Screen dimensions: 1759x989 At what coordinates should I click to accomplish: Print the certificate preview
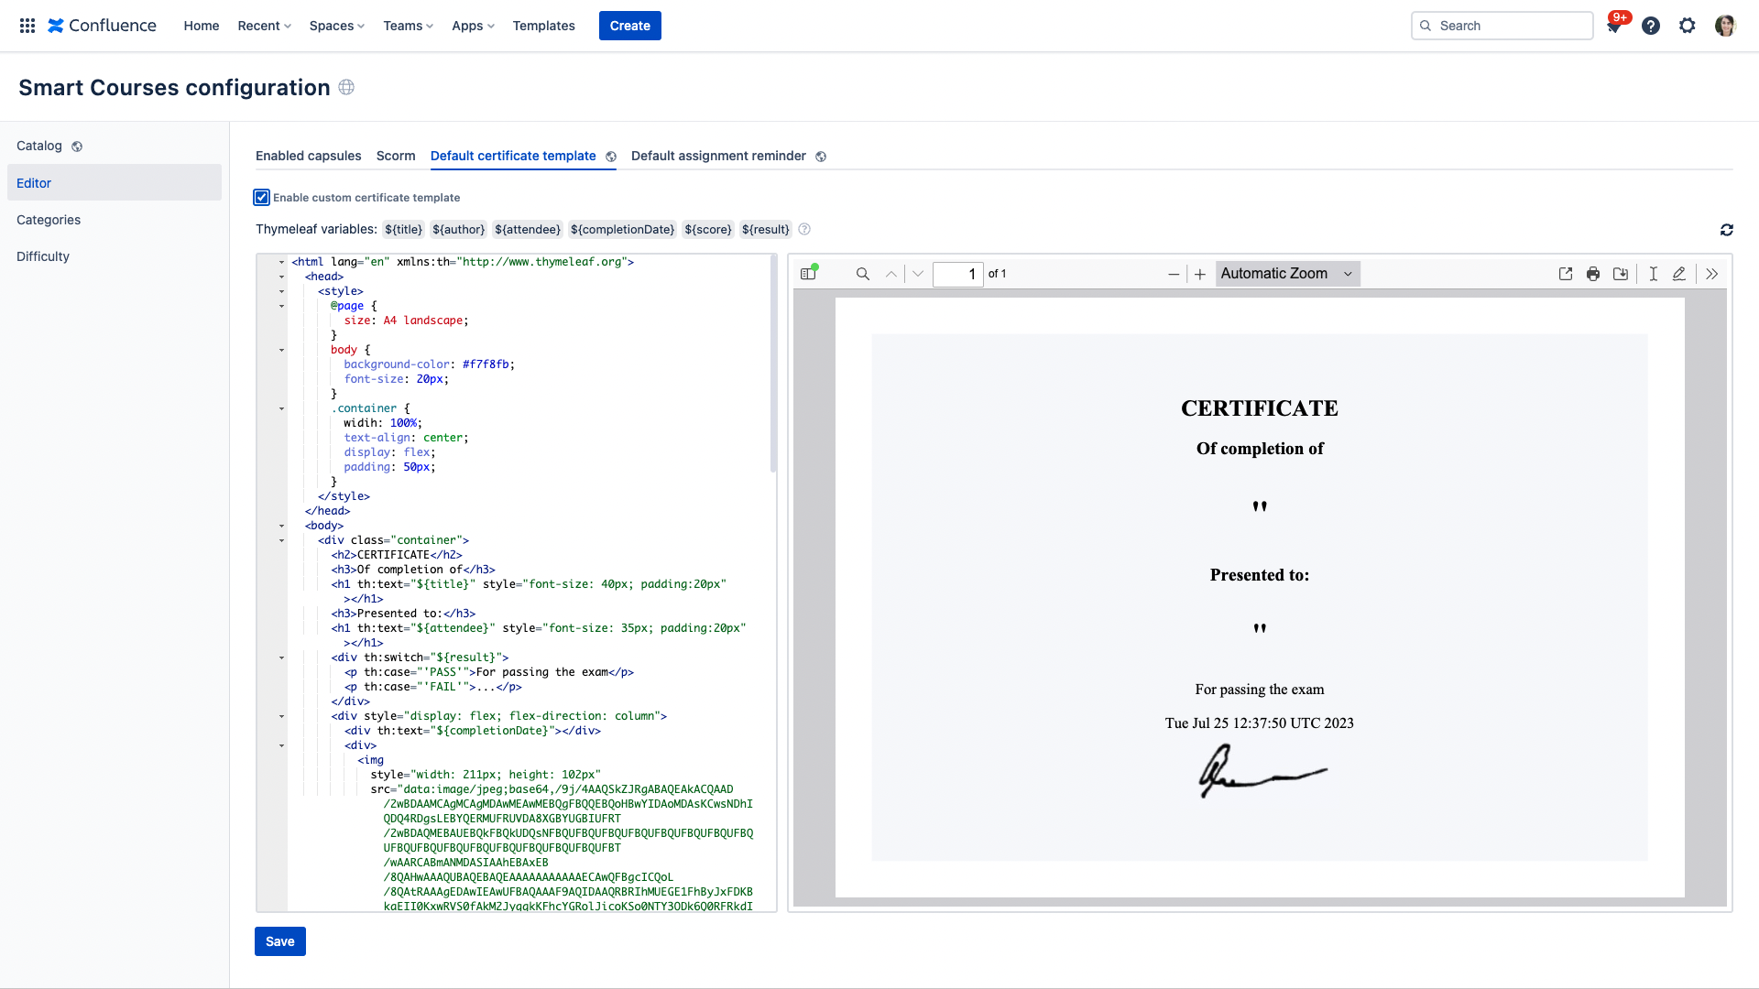pos(1593,274)
